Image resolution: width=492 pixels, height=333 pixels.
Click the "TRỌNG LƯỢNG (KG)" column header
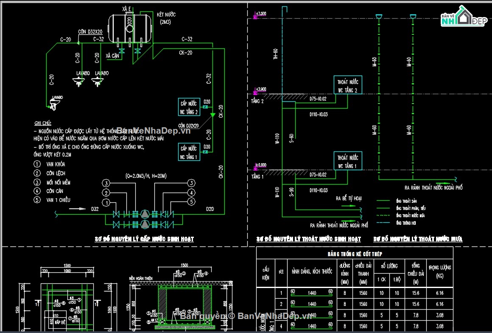pos(439,272)
